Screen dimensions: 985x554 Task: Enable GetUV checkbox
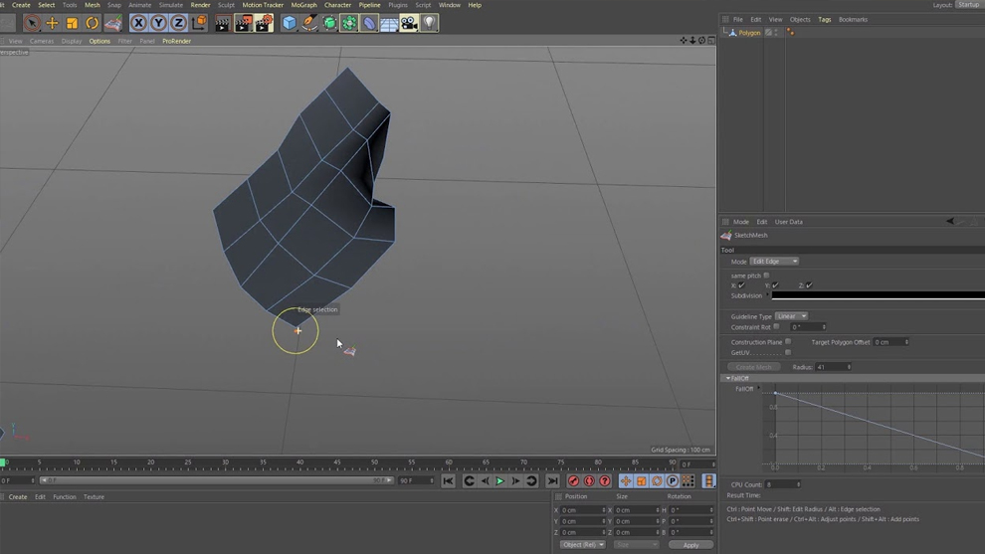click(788, 352)
